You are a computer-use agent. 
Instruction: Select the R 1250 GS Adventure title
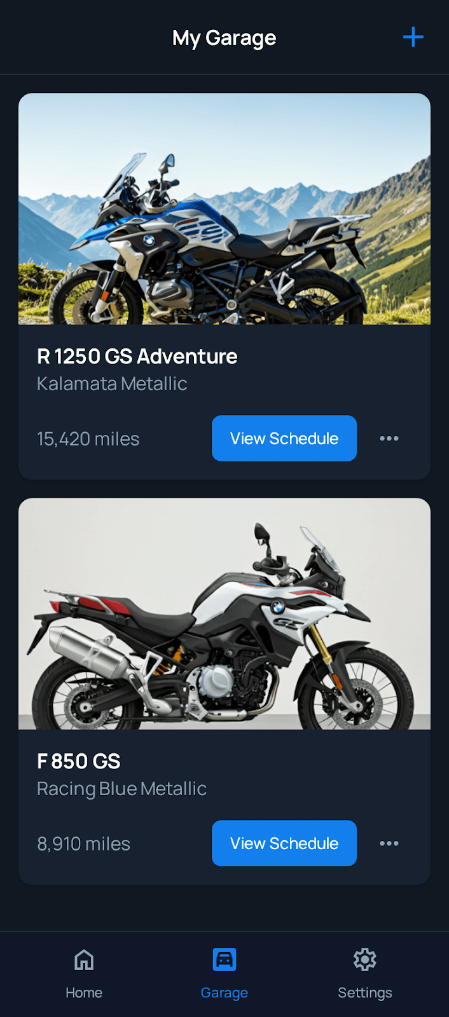pyautogui.click(x=137, y=357)
